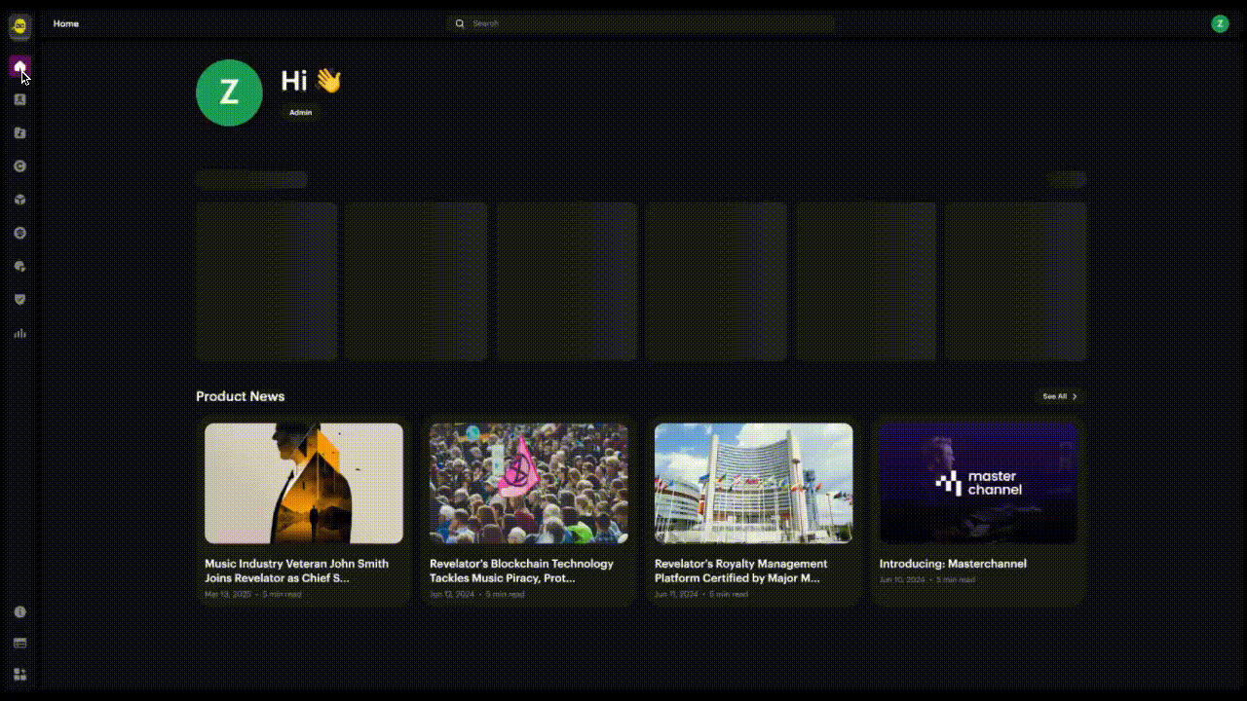Open the shield checkmark icon in sidebar
Screen dimensions: 1247x701
click(x=19, y=300)
